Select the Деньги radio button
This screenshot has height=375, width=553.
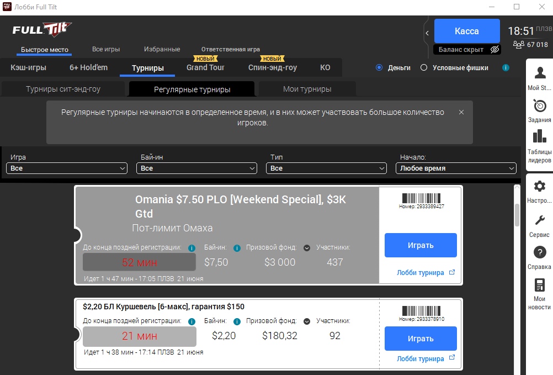pyautogui.click(x=379, y=68)
